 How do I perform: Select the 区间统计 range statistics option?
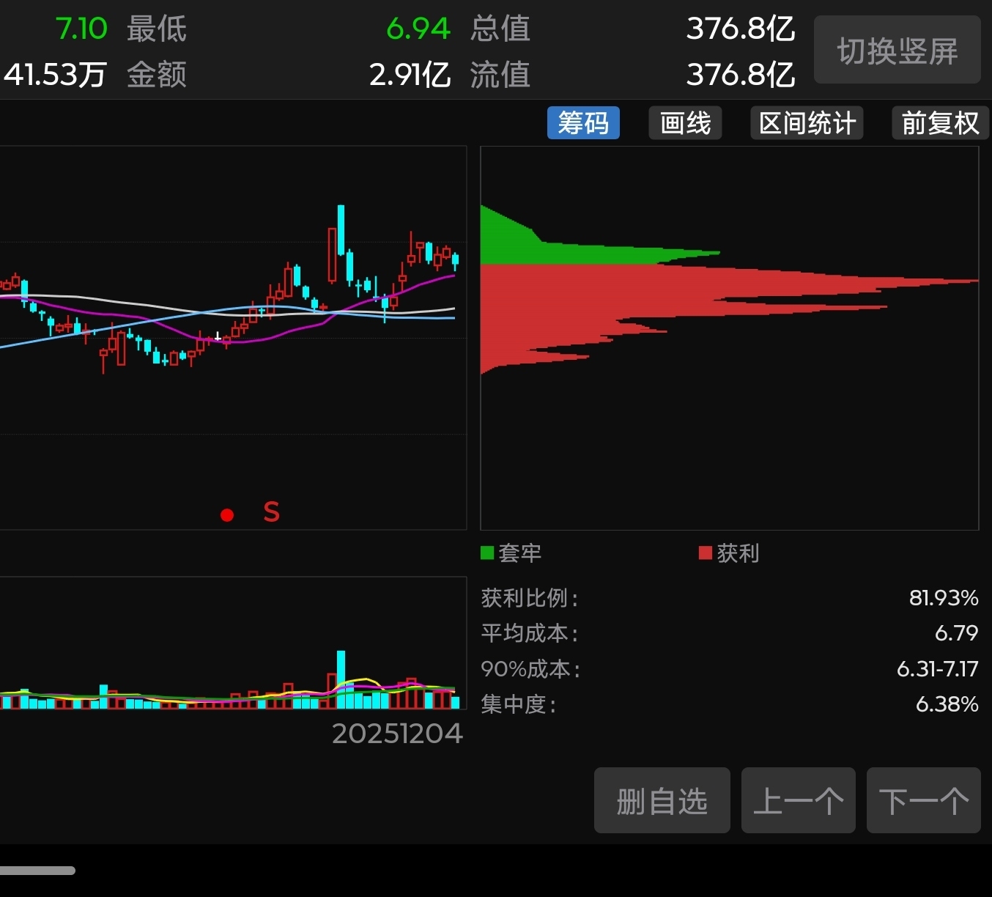click(x=807, y=122)
